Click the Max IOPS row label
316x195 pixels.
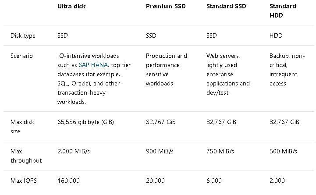pos(24,181)
